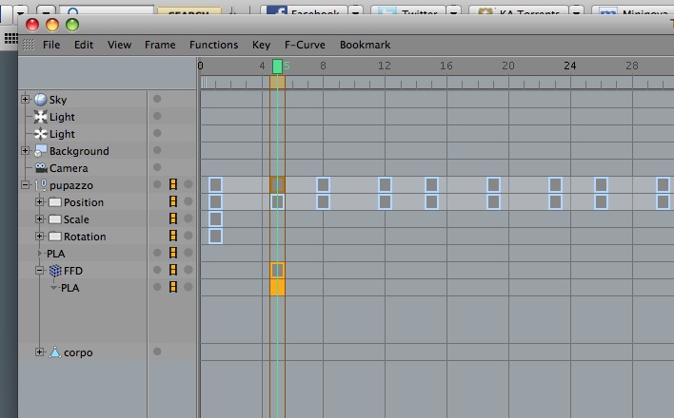Click the Scale folder icon

(x=55, y=219)
